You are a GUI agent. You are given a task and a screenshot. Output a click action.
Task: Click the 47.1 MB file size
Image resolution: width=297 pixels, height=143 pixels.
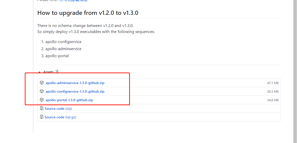click(x=273, y=83)
